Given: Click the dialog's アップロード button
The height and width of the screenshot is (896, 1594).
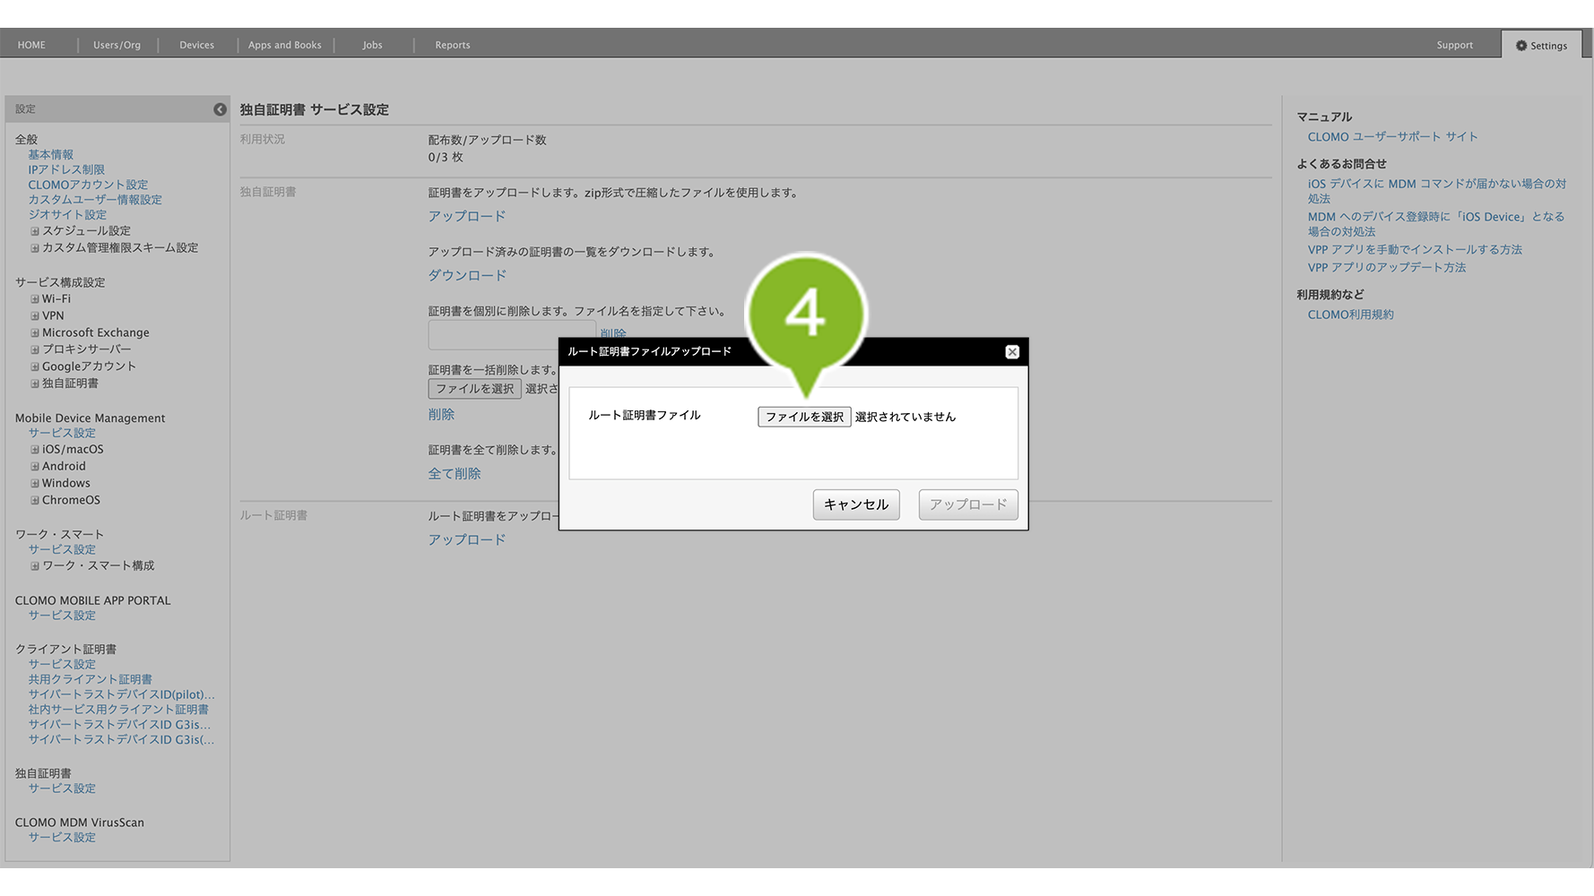Looking at the screenshot, I should [x=967, y=504].
